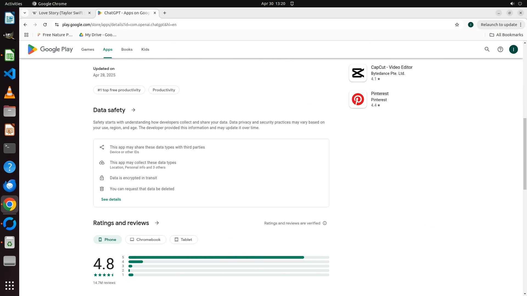Viewport: 527px width, 296px height.
Task: Click the Google Play logo
Action: tap(50, 49)
